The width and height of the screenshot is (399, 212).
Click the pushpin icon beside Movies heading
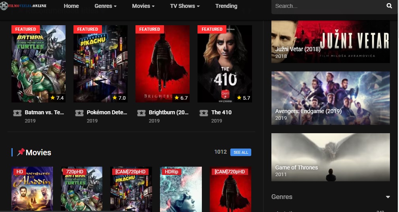tap(21, 152)
